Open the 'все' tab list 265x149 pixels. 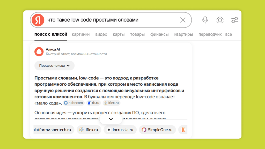[229, 34]
